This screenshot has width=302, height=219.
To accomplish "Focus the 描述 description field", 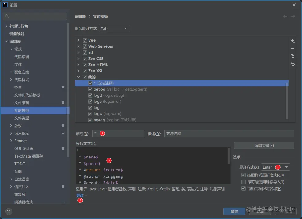I will (229, 134).
